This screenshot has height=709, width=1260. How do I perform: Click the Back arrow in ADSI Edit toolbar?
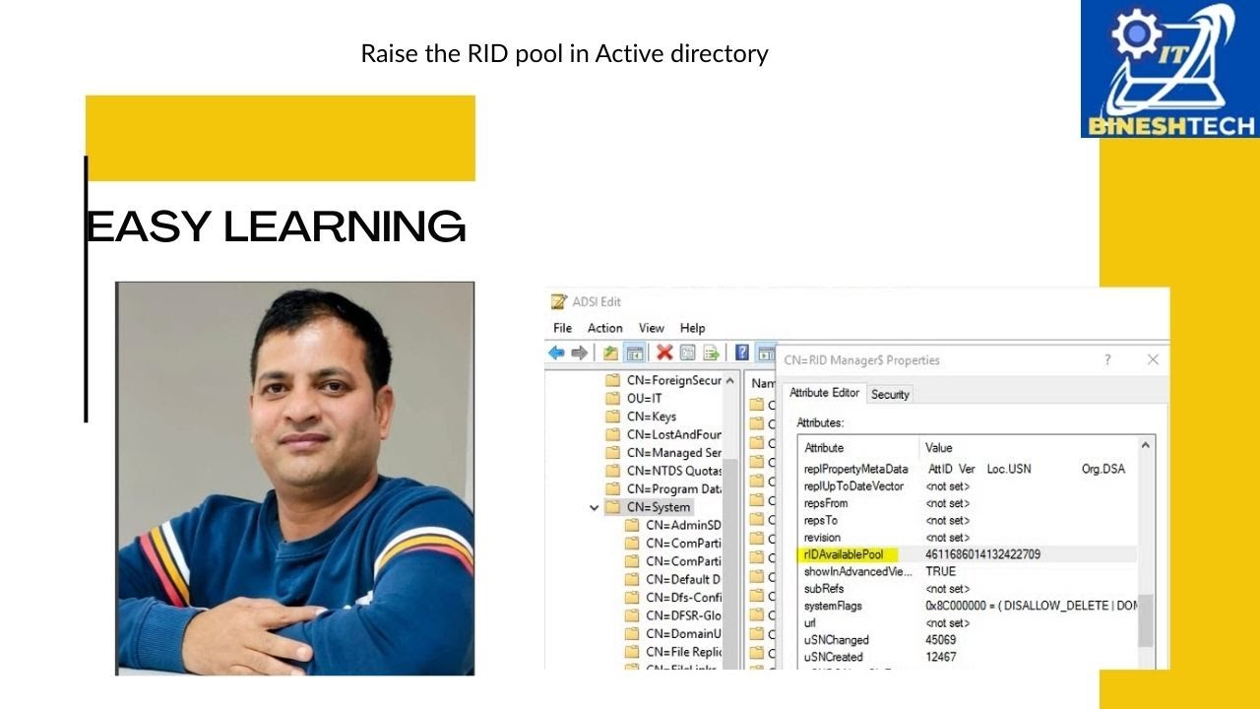tap(557, 353)
